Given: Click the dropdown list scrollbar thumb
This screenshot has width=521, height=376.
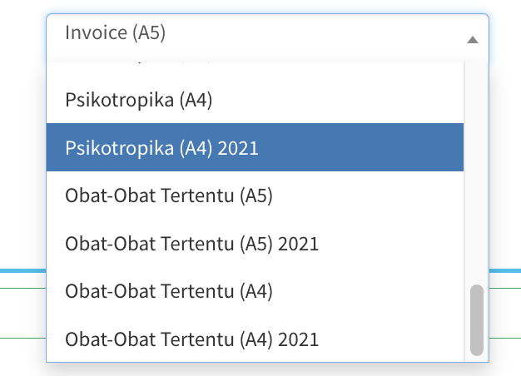Looking at the screenshot, I should pos(477,320).
